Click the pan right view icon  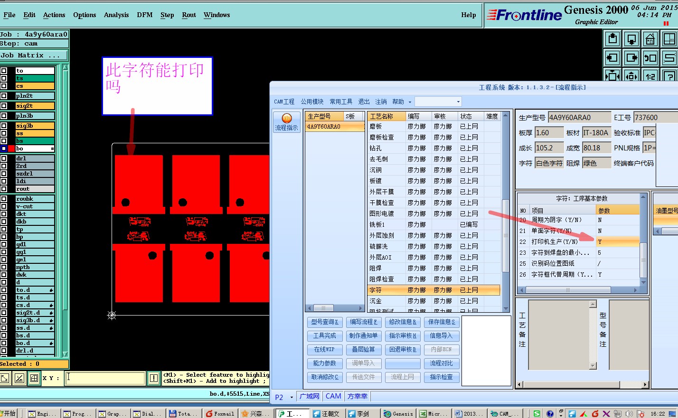pos(631,58)
